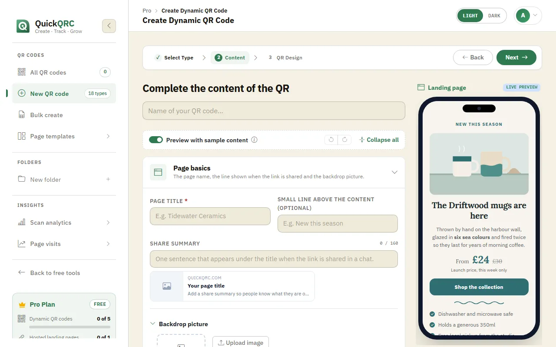Click the LIVE PREVIEW badge
This screenshot has width=556, height=347.
coord(522,87)
